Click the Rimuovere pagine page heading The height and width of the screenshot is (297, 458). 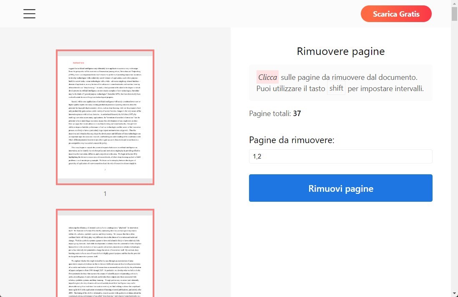click(x=340, y=51)
